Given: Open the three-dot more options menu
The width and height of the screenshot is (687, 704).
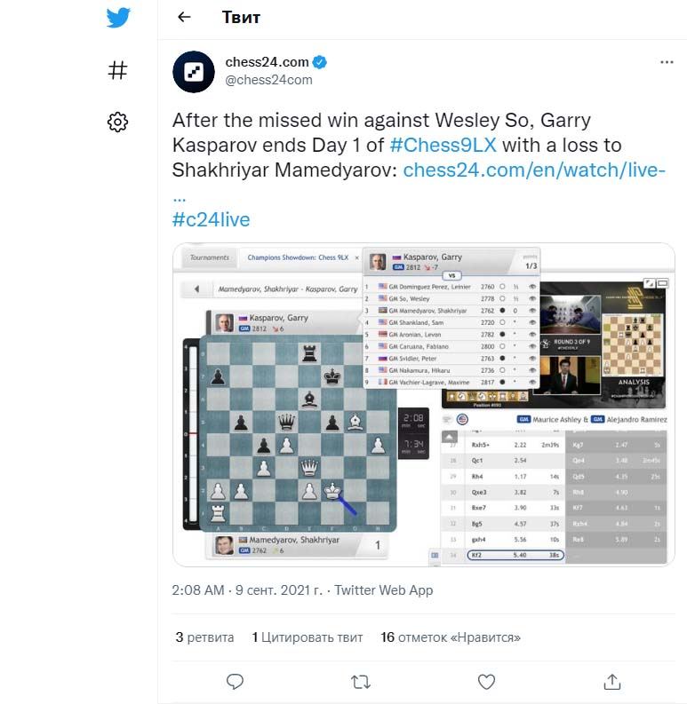Looking at the screenshot, I should [x=667, y=62].
